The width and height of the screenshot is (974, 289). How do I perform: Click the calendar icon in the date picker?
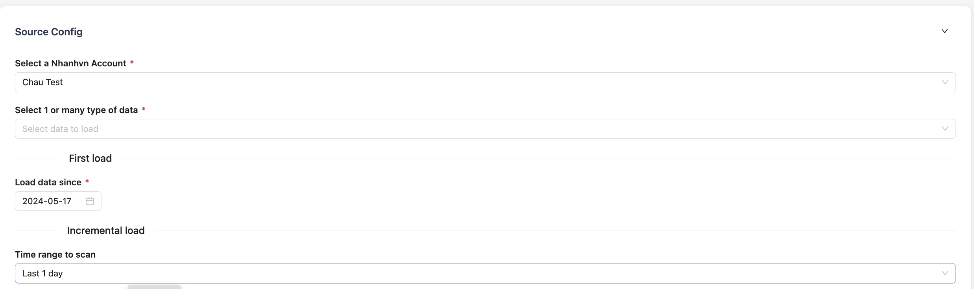pos(90,201)
